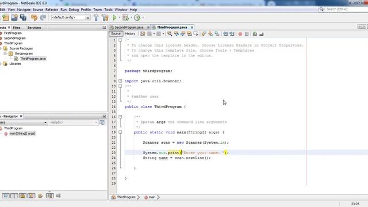The height and width of the screenshot is (207, 368).
Task: Shift line left icon
Action: pyautogui.click(x=225, y=34)
